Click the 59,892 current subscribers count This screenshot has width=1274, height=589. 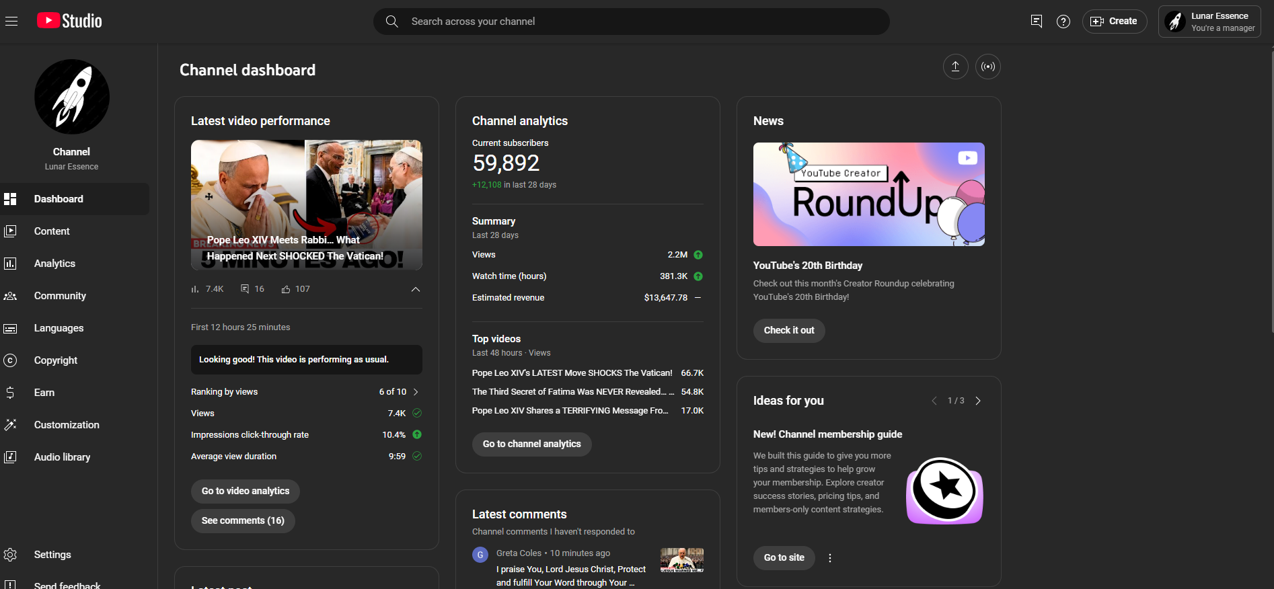point(506,163)
